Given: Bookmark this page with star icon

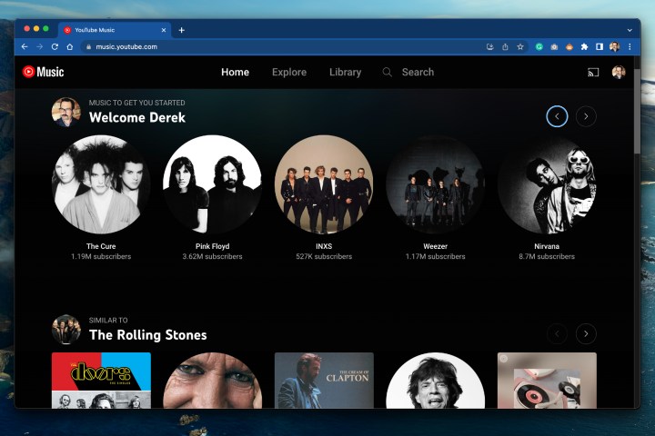Looking at the screenshot, I should tap(520, 46).
